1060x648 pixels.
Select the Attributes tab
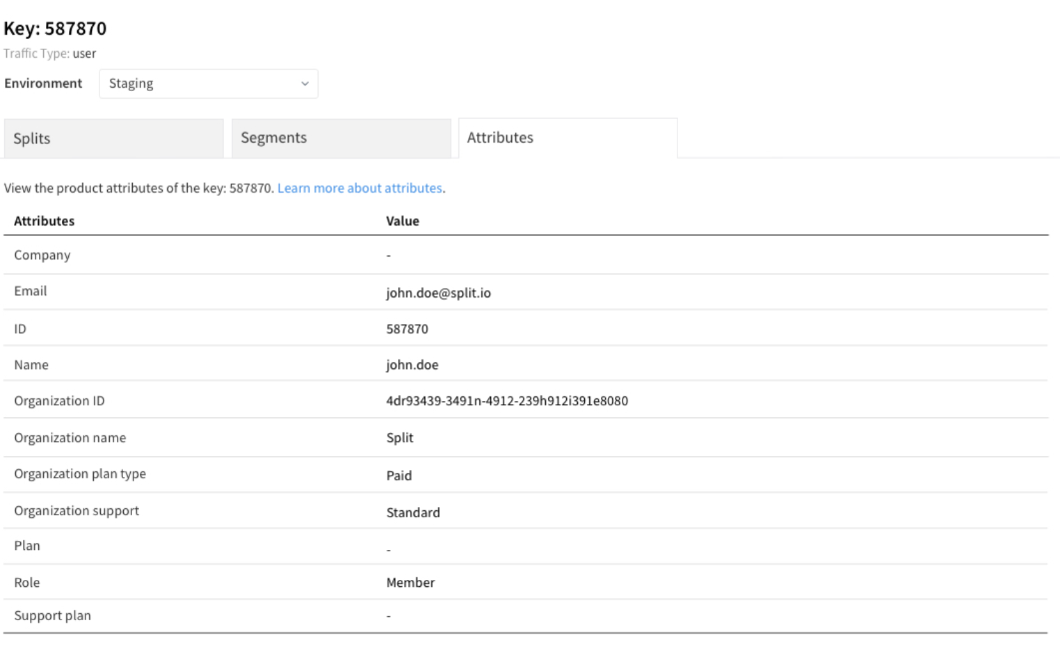(568, 138)
